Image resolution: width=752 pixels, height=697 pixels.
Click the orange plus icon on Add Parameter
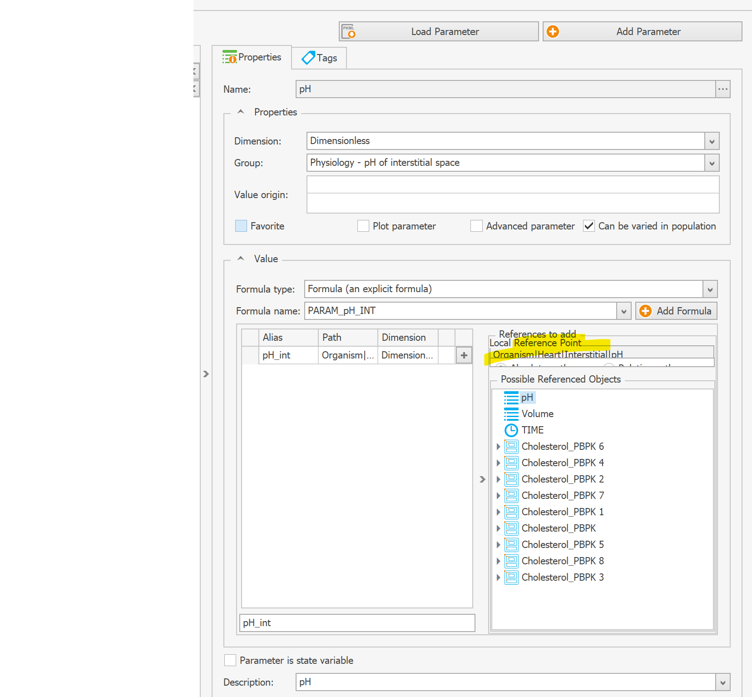click(553, 31)
